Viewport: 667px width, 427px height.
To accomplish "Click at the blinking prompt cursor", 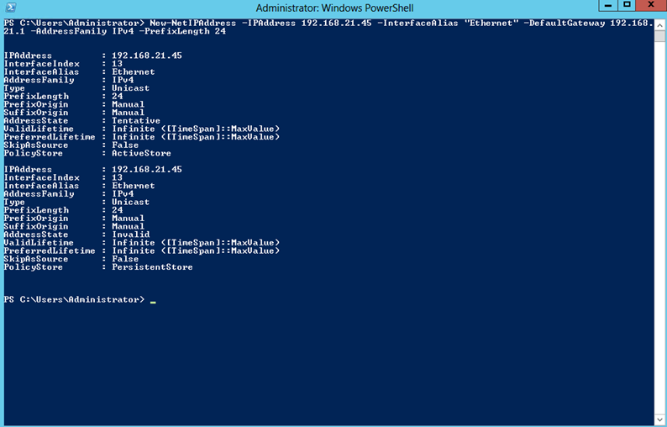I will click(153, 302).
